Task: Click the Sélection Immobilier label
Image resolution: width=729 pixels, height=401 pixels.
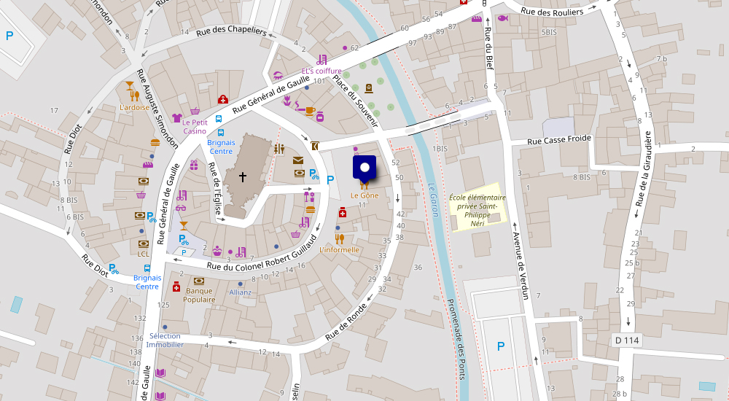Action: [x=164, y=340]
